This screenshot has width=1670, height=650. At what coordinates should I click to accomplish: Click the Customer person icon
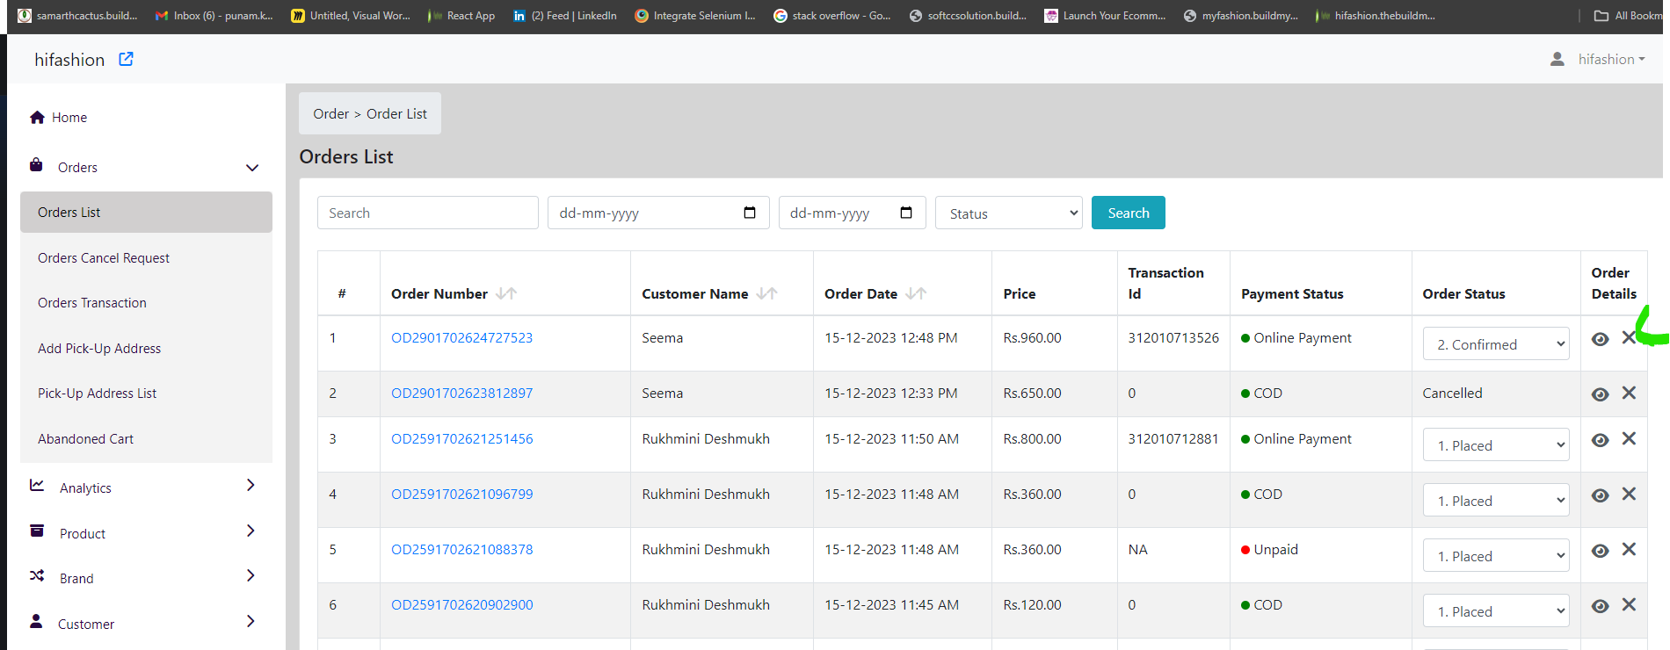click(36, 621)
